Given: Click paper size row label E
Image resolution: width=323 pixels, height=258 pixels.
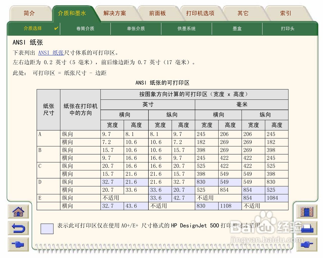Looking at the screenshot, I should tap(40, 198).
